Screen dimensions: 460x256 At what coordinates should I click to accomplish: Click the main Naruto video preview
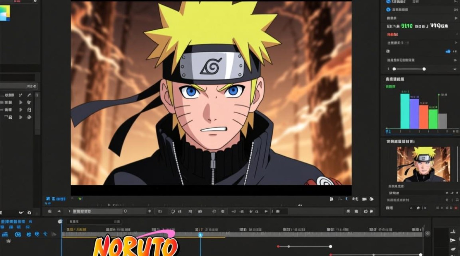pos(211,93)
